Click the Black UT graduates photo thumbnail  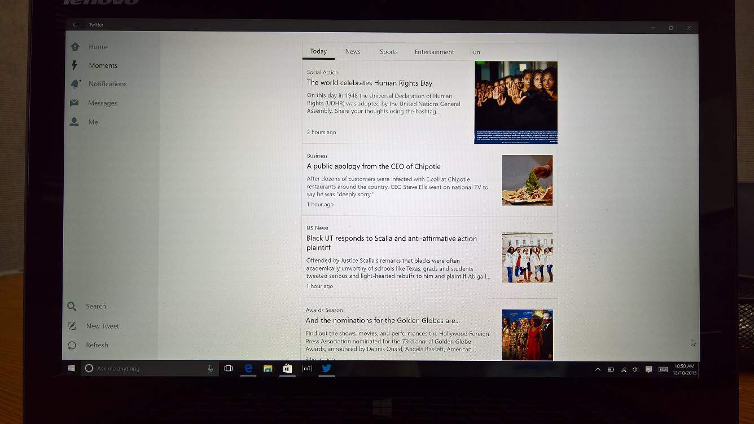coord(527,257)
